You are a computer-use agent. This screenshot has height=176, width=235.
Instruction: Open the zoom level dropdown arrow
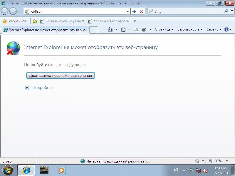point(227,161)
